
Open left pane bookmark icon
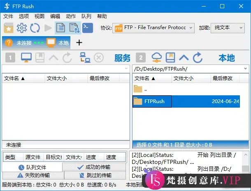pos(40,58)
